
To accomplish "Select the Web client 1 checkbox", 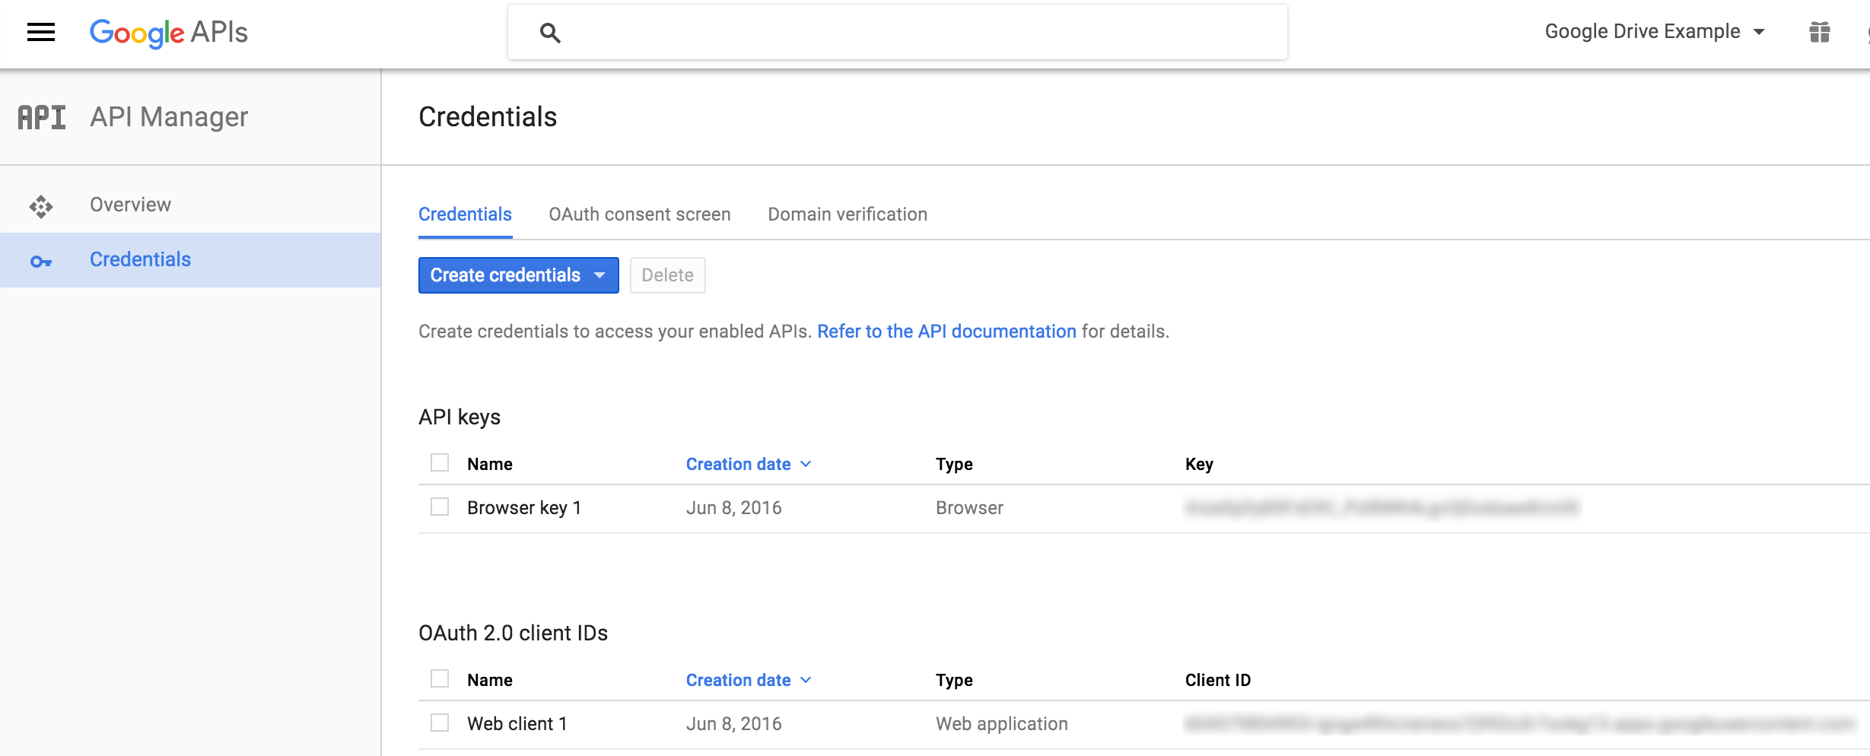I will point(440,723).
